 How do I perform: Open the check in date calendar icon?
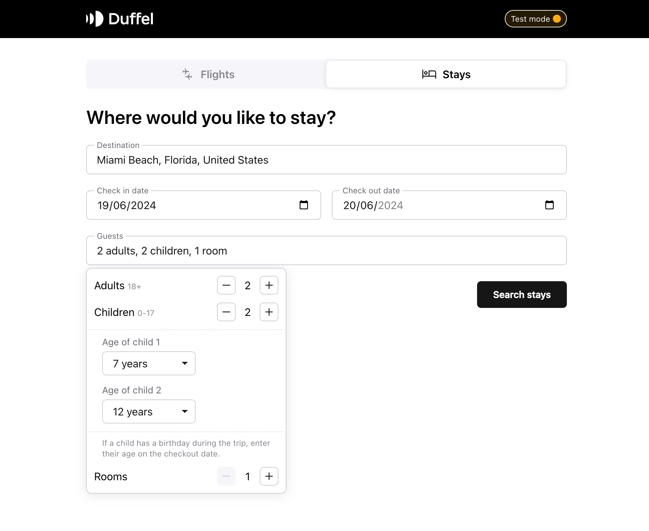pos(304,205)
